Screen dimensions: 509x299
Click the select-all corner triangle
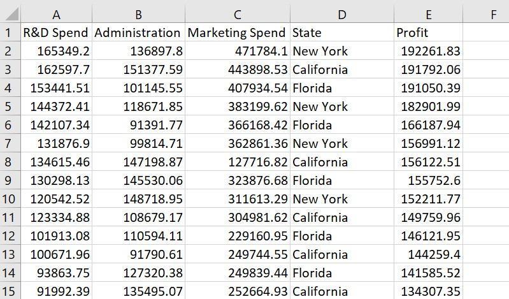click(x=10, y=14)
